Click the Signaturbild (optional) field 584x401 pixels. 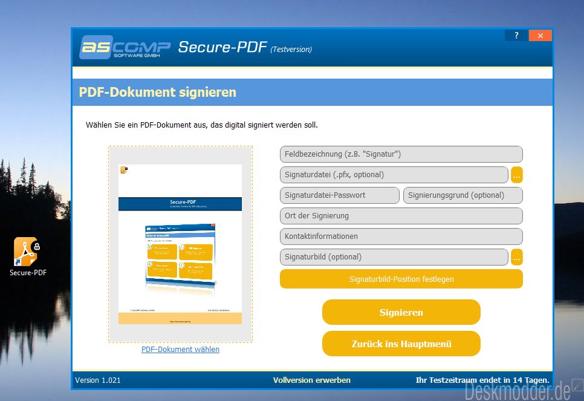point(394,257)
